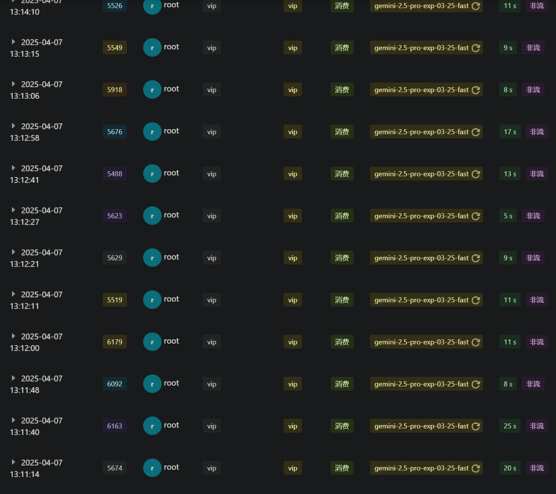Image resolution: width=556 pixels, height=494 pixels.
Task: Expand the 2025-04-07 13:12:21 log row
Action: point(13,252)
